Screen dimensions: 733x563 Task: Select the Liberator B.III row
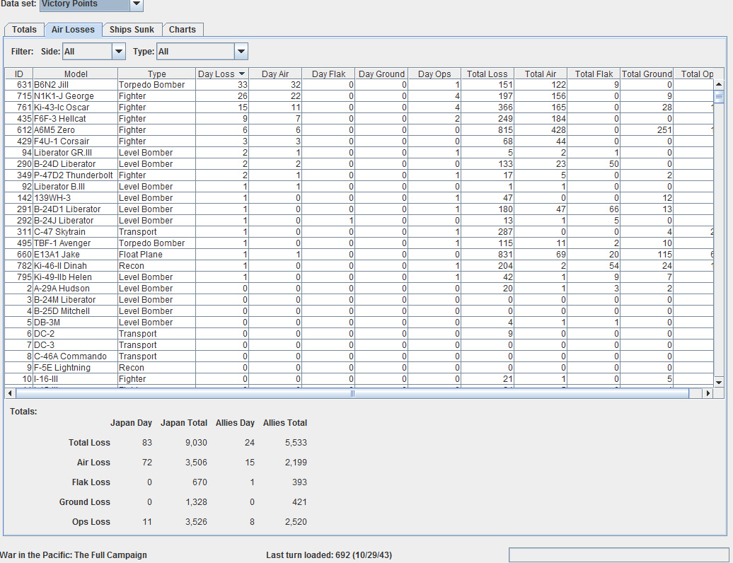359,187
